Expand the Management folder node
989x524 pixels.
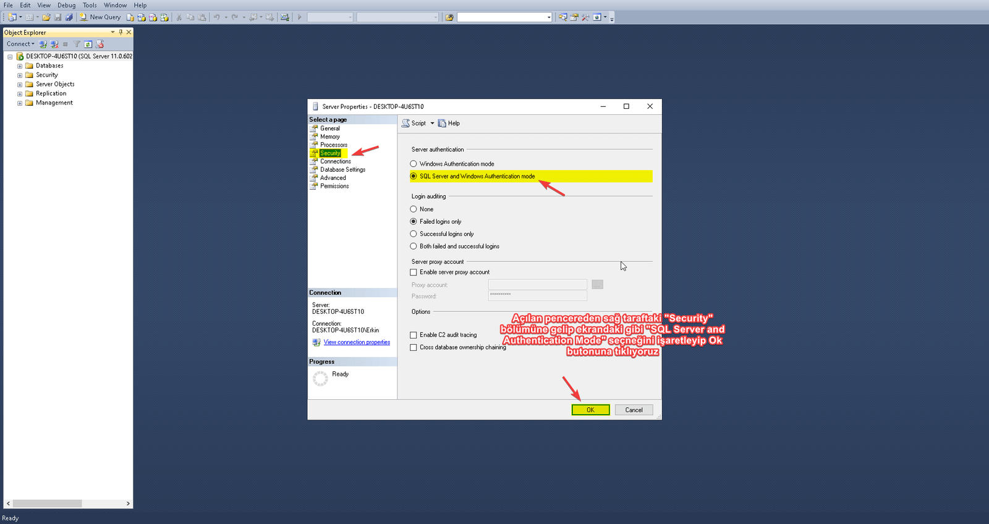click(x=20, y=103)
